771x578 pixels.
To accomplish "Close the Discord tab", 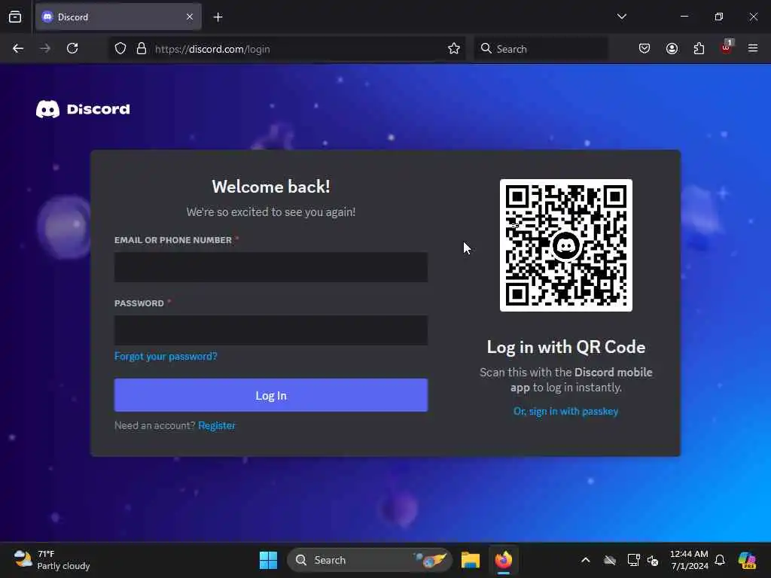I will (190, 17).
